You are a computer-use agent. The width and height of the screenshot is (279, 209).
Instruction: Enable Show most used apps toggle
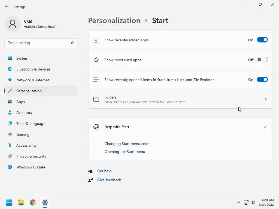coord(262,60)
